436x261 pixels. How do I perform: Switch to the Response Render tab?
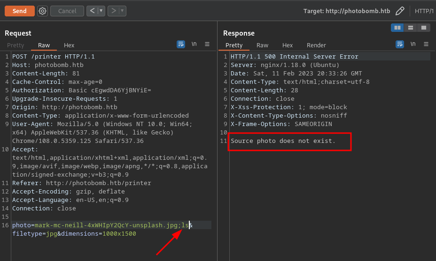coord(316,45)
